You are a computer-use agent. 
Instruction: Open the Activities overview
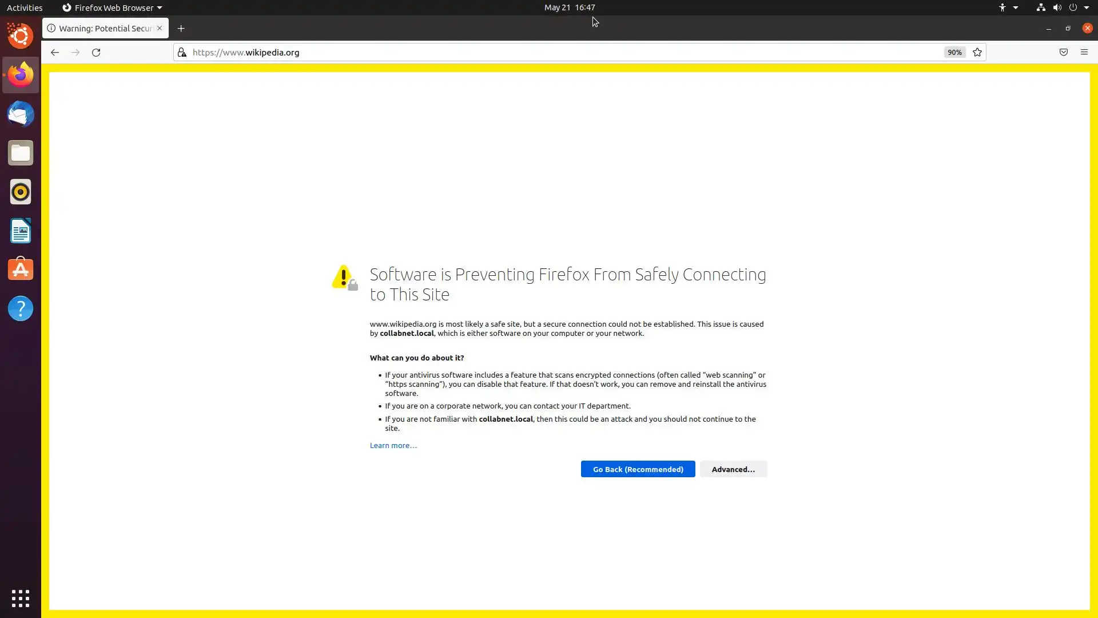(x=25, y=7)
